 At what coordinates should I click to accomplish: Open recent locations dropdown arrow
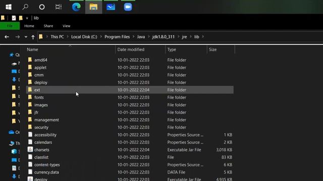pos(26,37)
